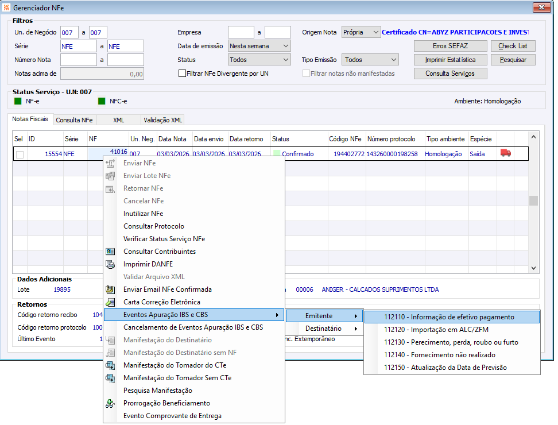Click the red truck icon in the row

[505, 153]
